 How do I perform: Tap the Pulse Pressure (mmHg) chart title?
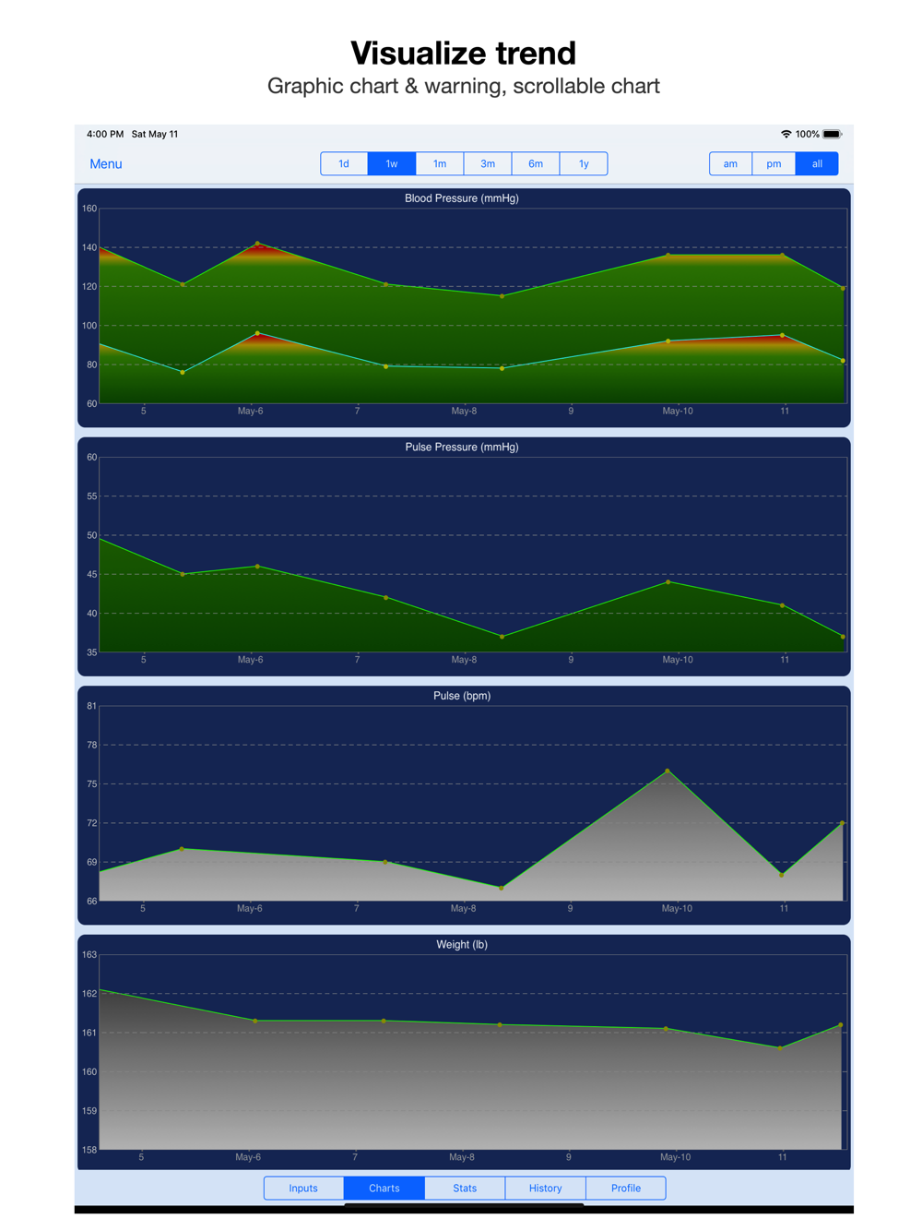click(462, 448)
